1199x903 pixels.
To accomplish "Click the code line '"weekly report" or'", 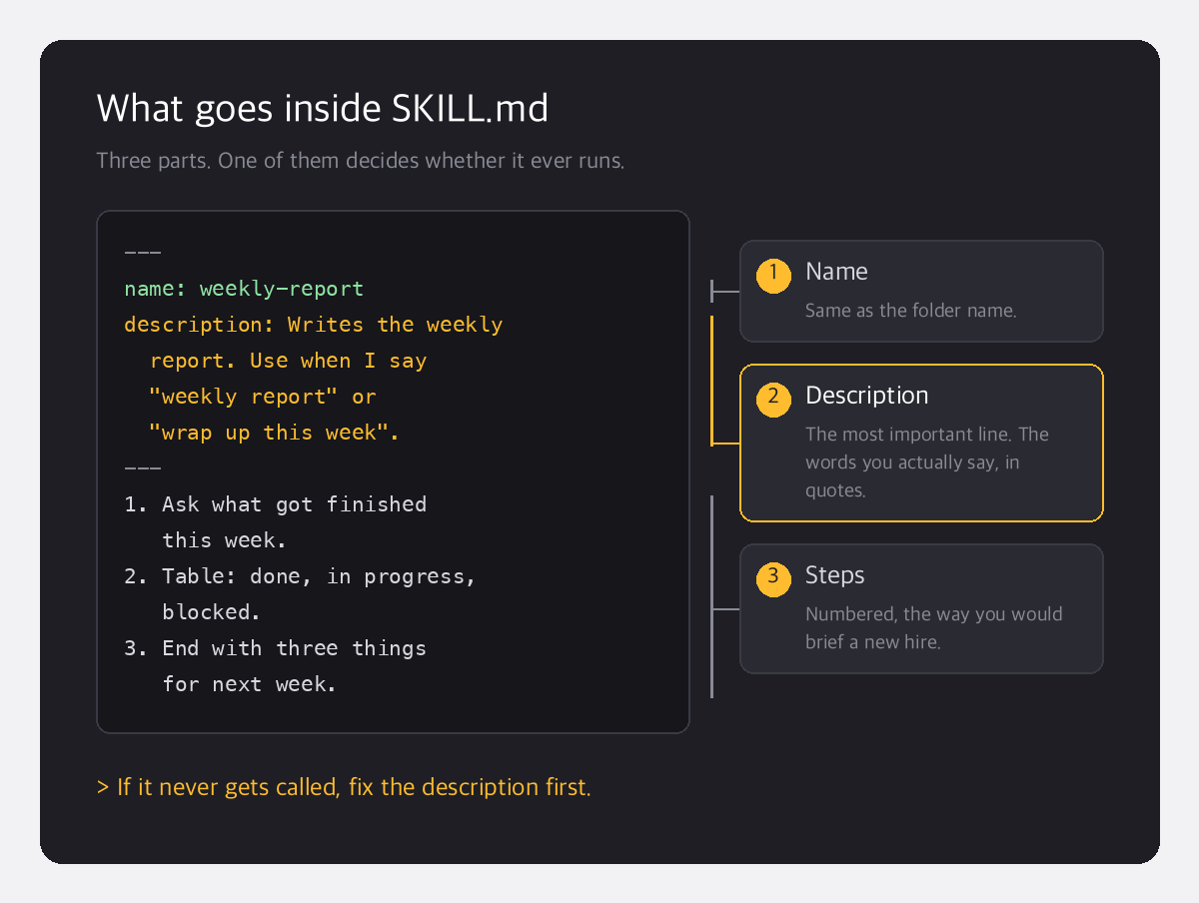I will [x=262, y=397].
